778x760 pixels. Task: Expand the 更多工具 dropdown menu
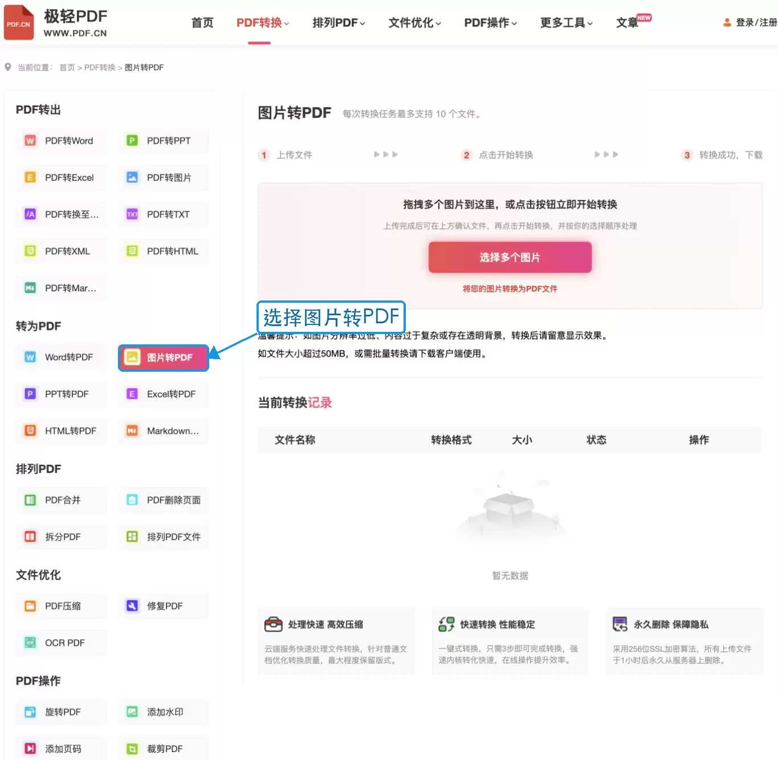pos(567,23)
